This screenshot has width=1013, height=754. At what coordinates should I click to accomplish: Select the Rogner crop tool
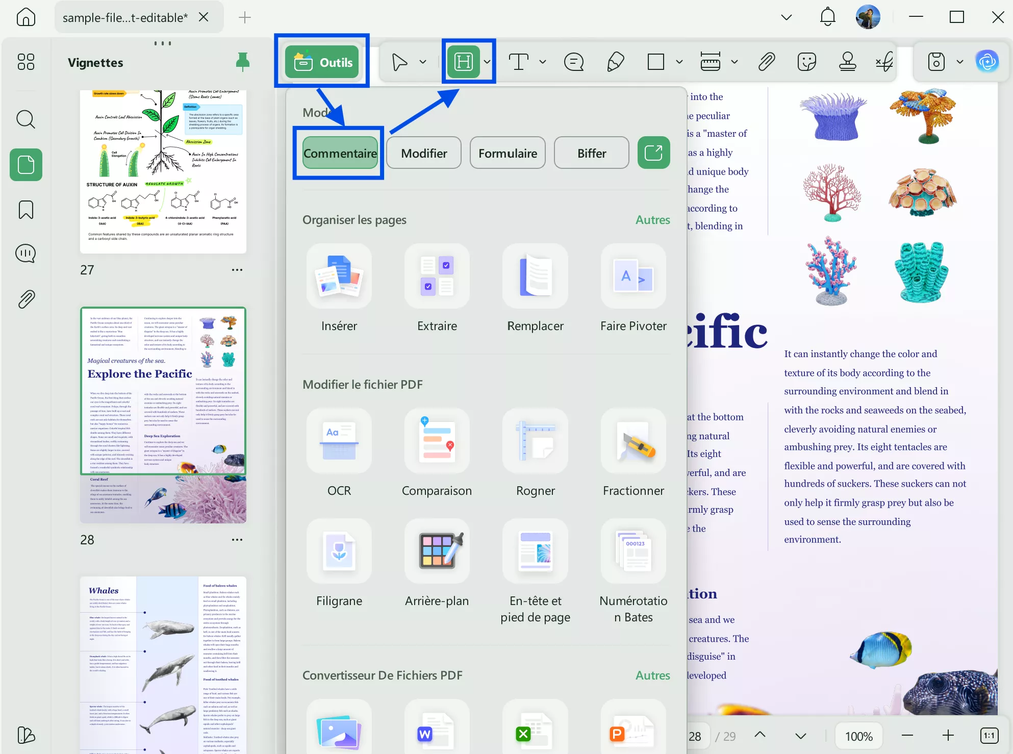(535, 441)
